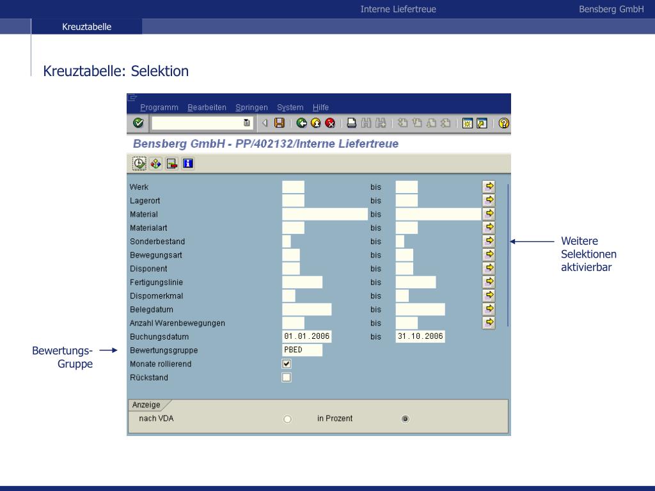Image resolution: width=655 pixels, height=491 pixels.
Task: Open the command field history dropdown
Action: (x=247, y=123)
